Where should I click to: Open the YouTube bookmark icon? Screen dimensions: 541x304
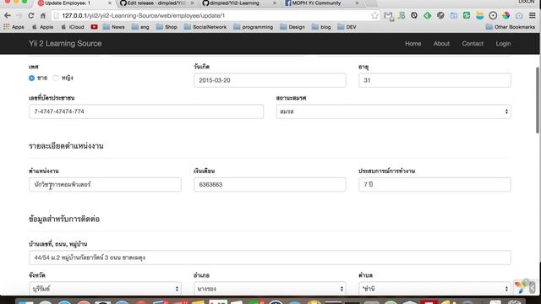coord(94,27)
